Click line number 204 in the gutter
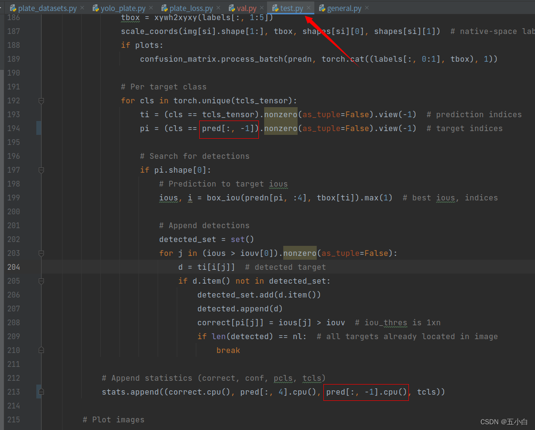Image resolution: width=535 pixels, height=430 pixels. [14, 267]
